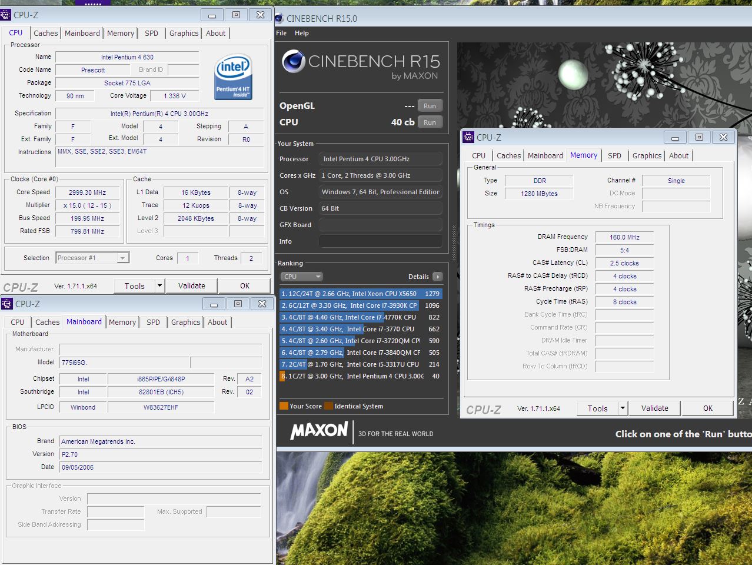Click Validate in Memory window

pyautogui.click(x=655, y=408)
